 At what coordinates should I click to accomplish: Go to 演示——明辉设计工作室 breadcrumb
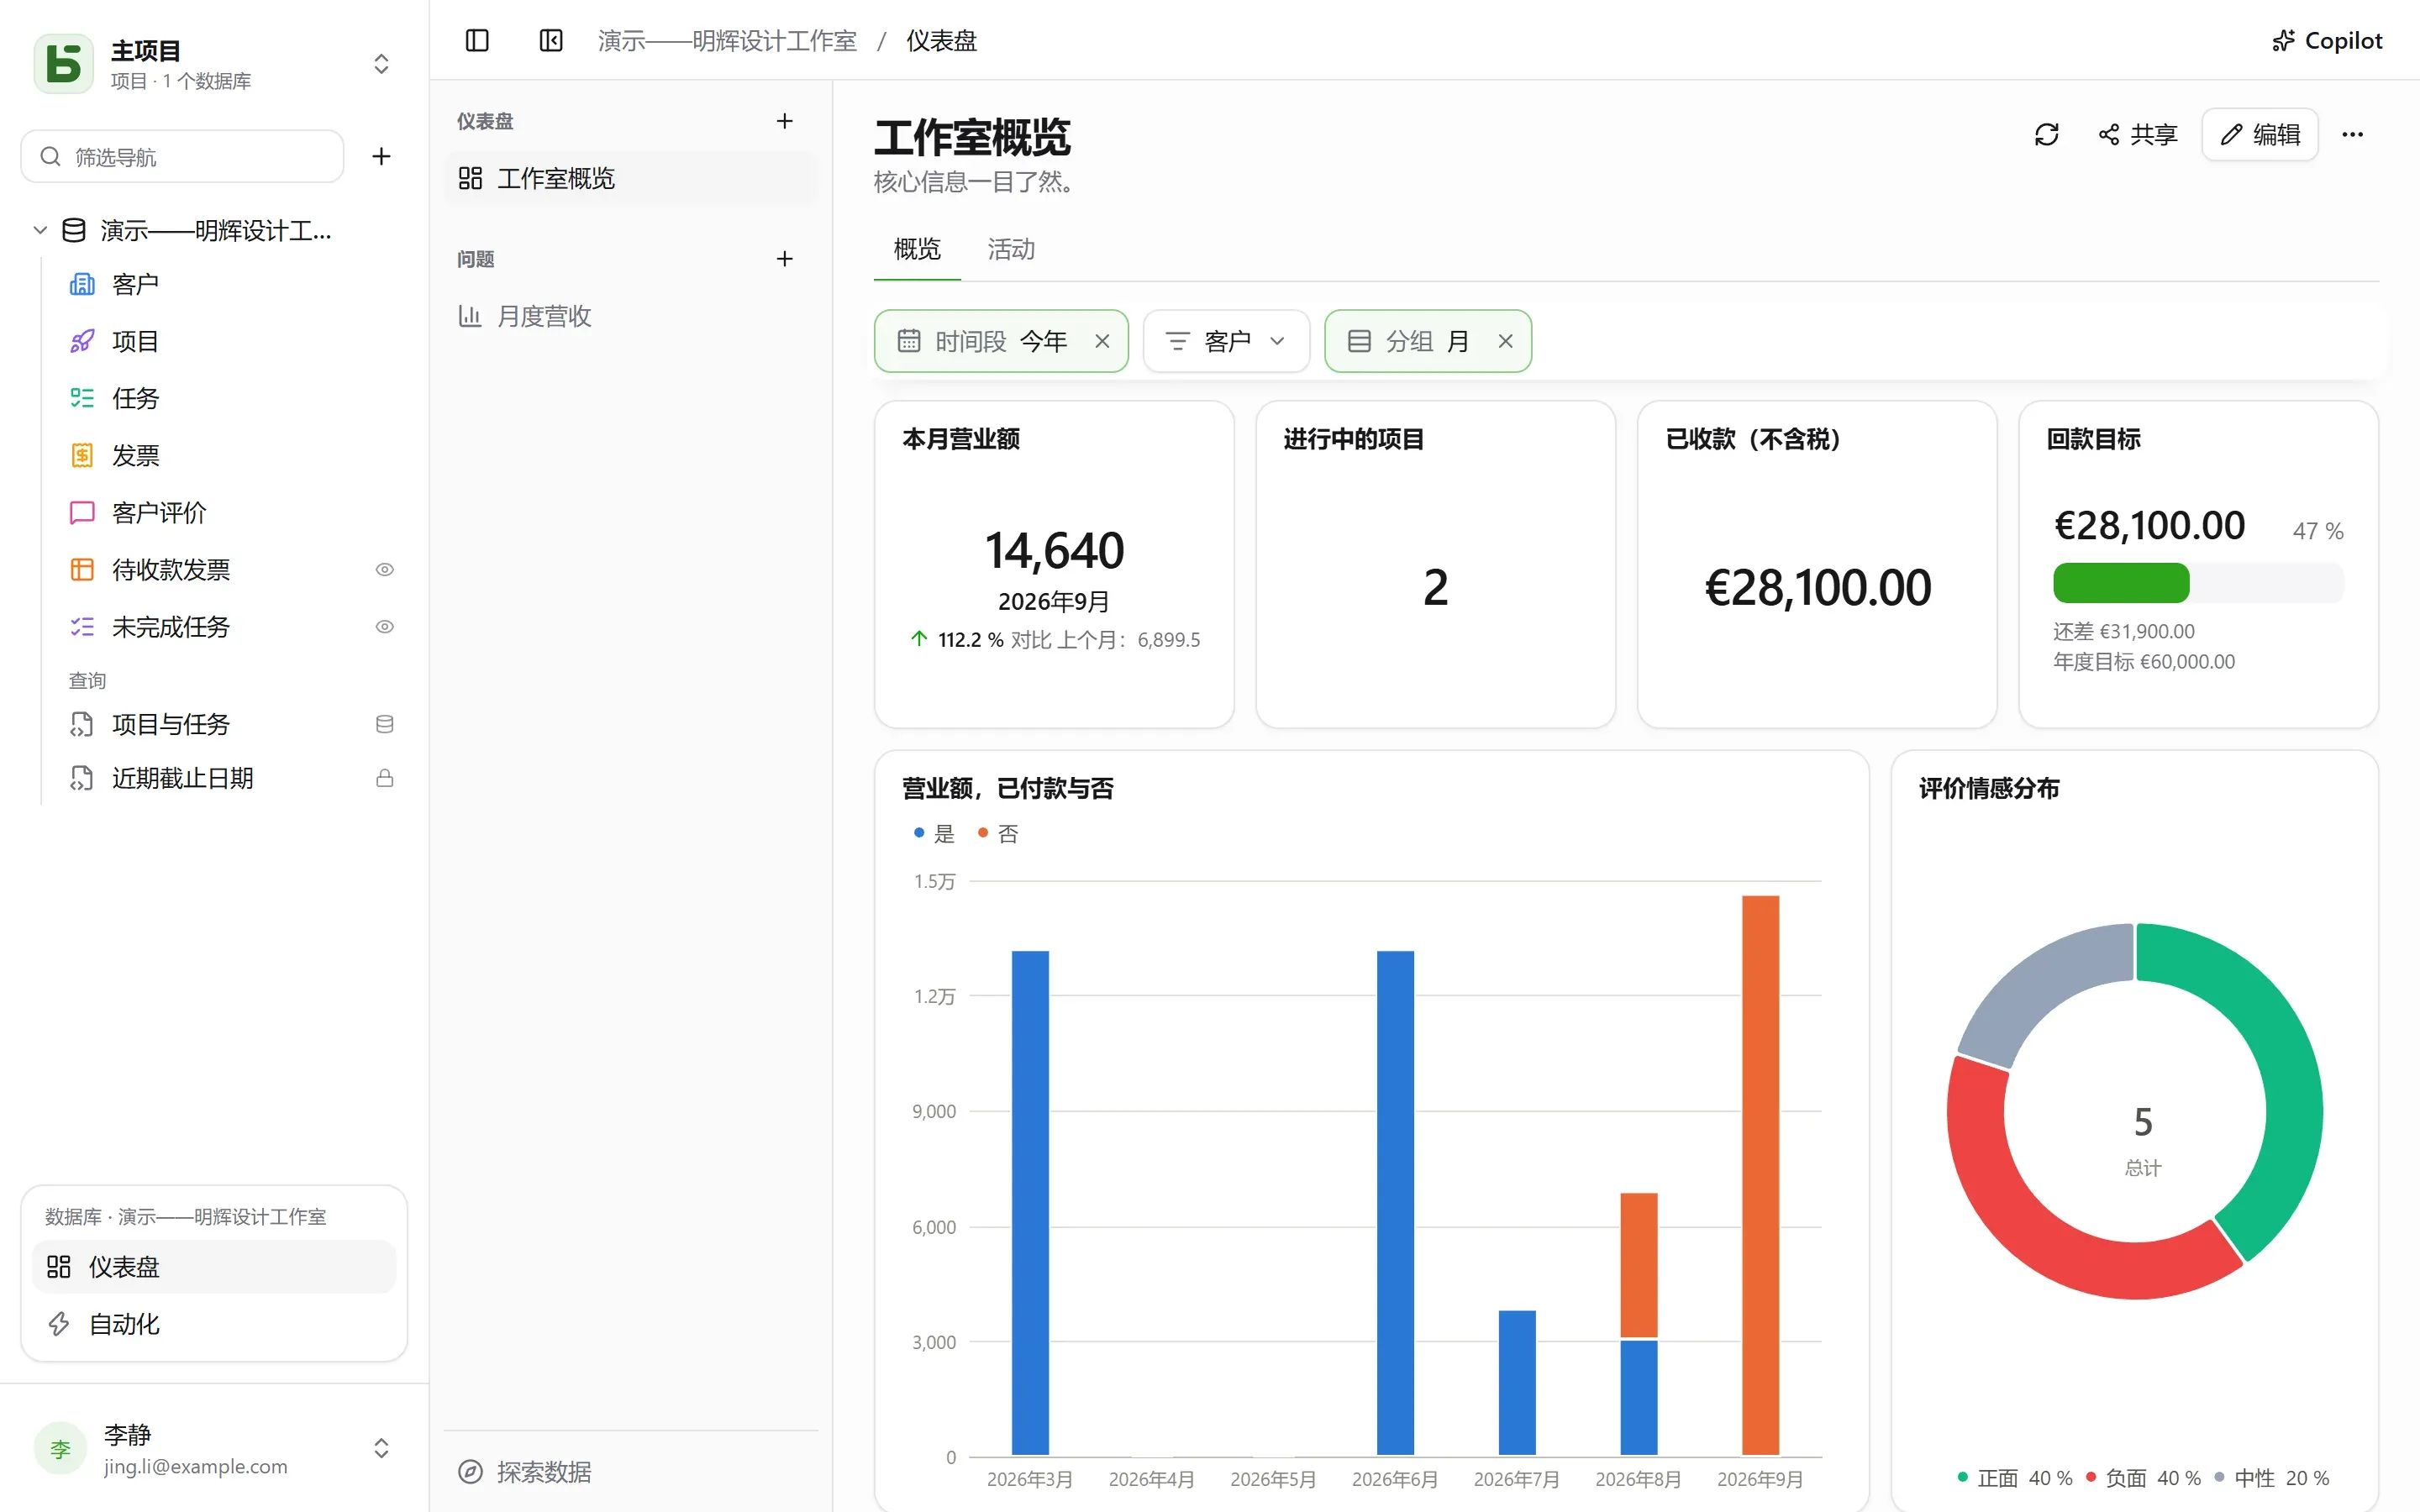click(727, 40)
